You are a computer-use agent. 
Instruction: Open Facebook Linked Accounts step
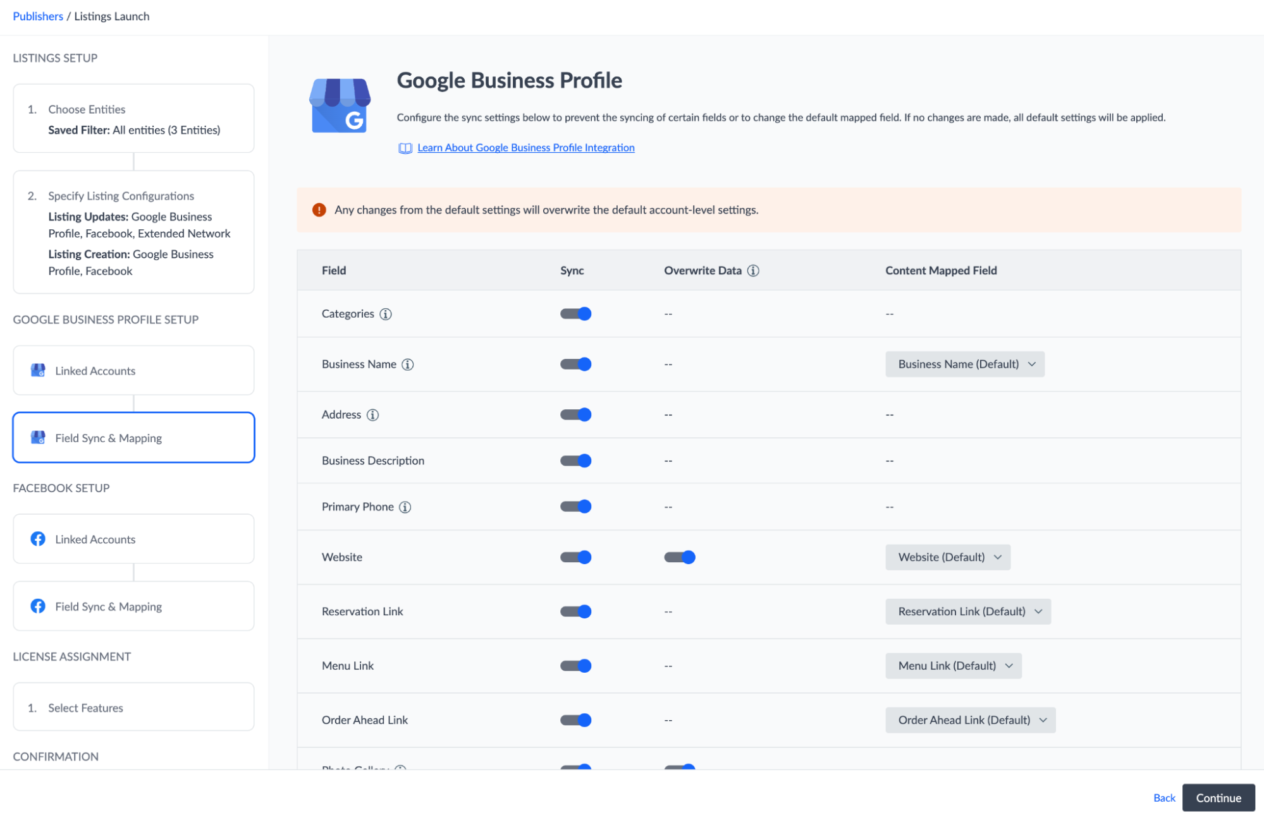tap(133, 539)
